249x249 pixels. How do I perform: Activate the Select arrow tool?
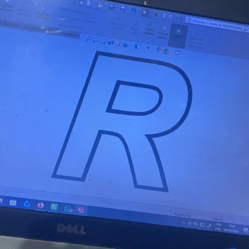tap(145, 12)
